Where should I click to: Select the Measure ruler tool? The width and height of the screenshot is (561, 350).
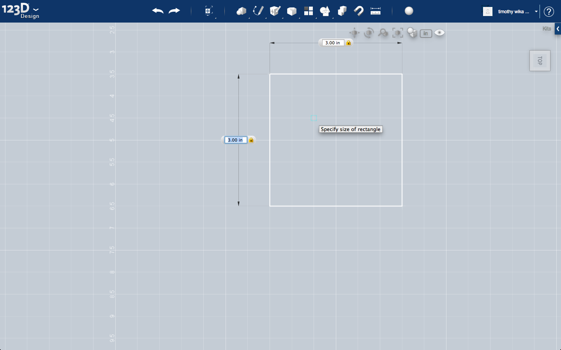click(x=376, y=11)
